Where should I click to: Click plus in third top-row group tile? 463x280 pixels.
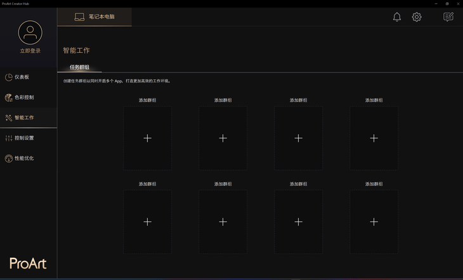(x=298, y=138)
